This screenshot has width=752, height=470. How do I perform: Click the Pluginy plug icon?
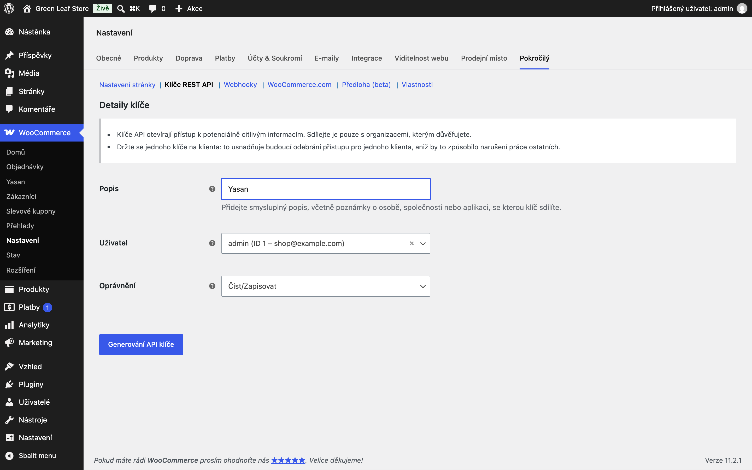coord(10,384)
